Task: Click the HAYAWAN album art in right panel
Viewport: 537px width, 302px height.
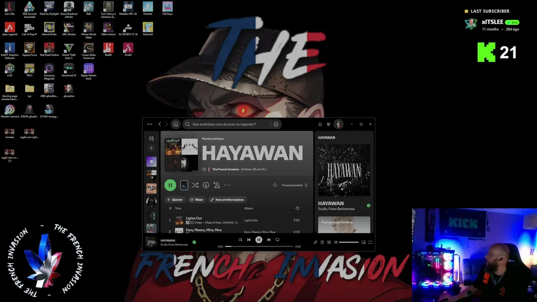Action: [344, 170]
